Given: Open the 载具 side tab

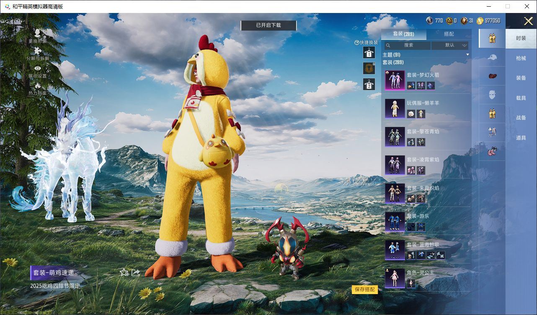Looking at the screenshot, I should click(x=521, y=98).
